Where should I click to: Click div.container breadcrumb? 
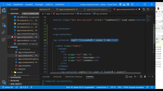[84, 14]
